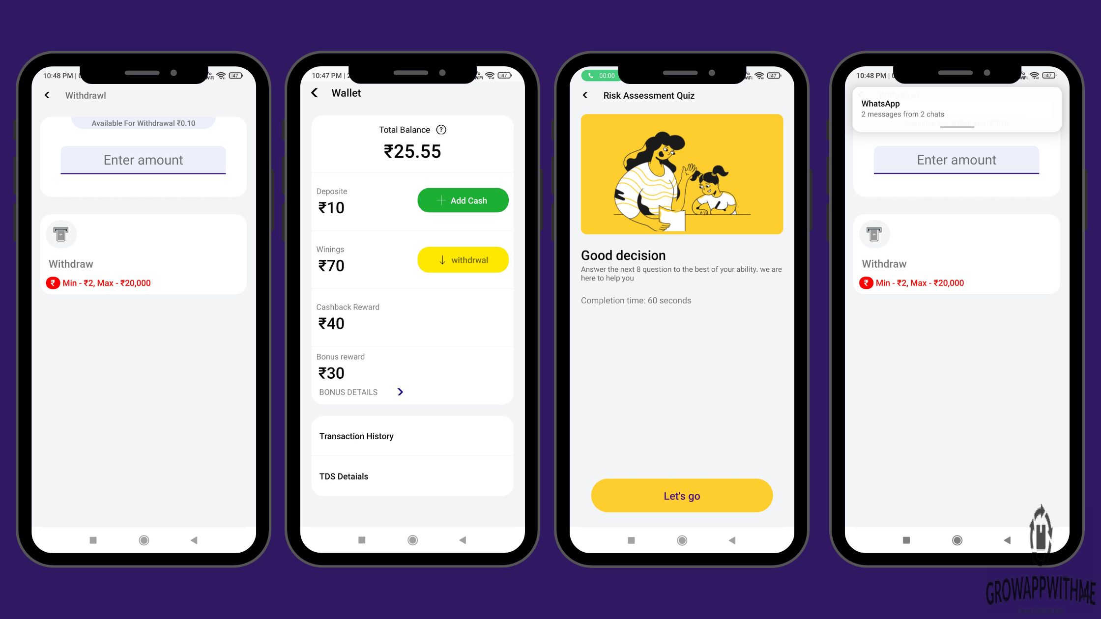Click the Add Cash button in Wallet
Viewport: 1101px width, 619px height.
click(462, 200)
